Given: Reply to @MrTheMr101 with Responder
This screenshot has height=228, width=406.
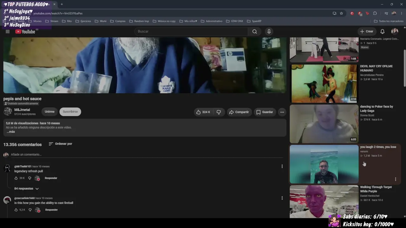Looking at the screenshot, I should (51, 178).
